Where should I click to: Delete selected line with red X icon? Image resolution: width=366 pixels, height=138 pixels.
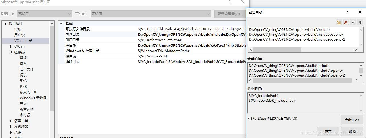pos(346,22)
